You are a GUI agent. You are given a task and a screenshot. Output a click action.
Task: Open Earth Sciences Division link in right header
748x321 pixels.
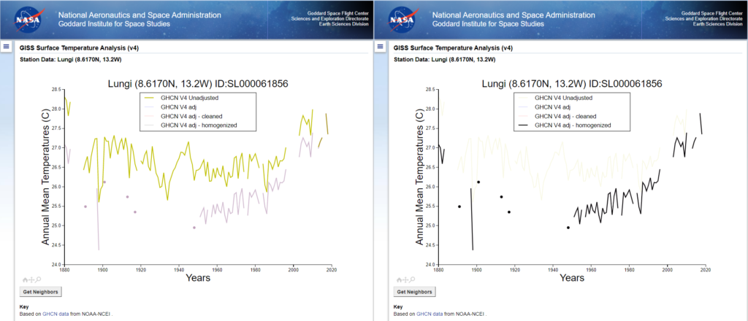[717, 24]
